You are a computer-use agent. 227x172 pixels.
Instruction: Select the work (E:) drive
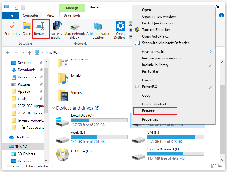click(x=92, y=137)
